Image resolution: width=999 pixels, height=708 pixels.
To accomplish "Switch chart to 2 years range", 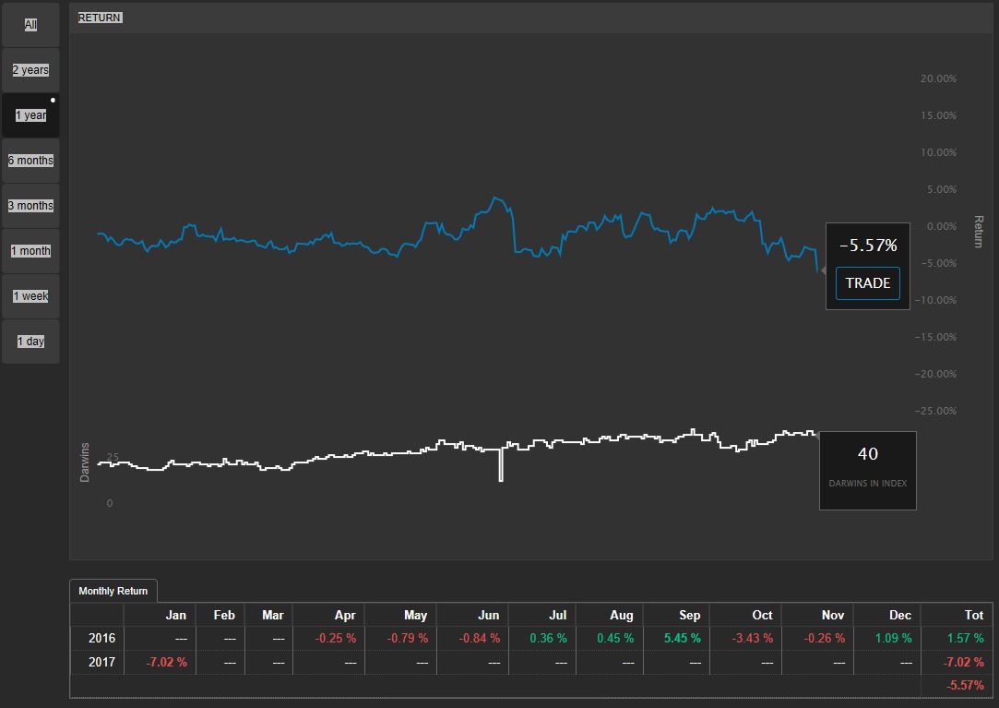I will (x=30, y=70).
